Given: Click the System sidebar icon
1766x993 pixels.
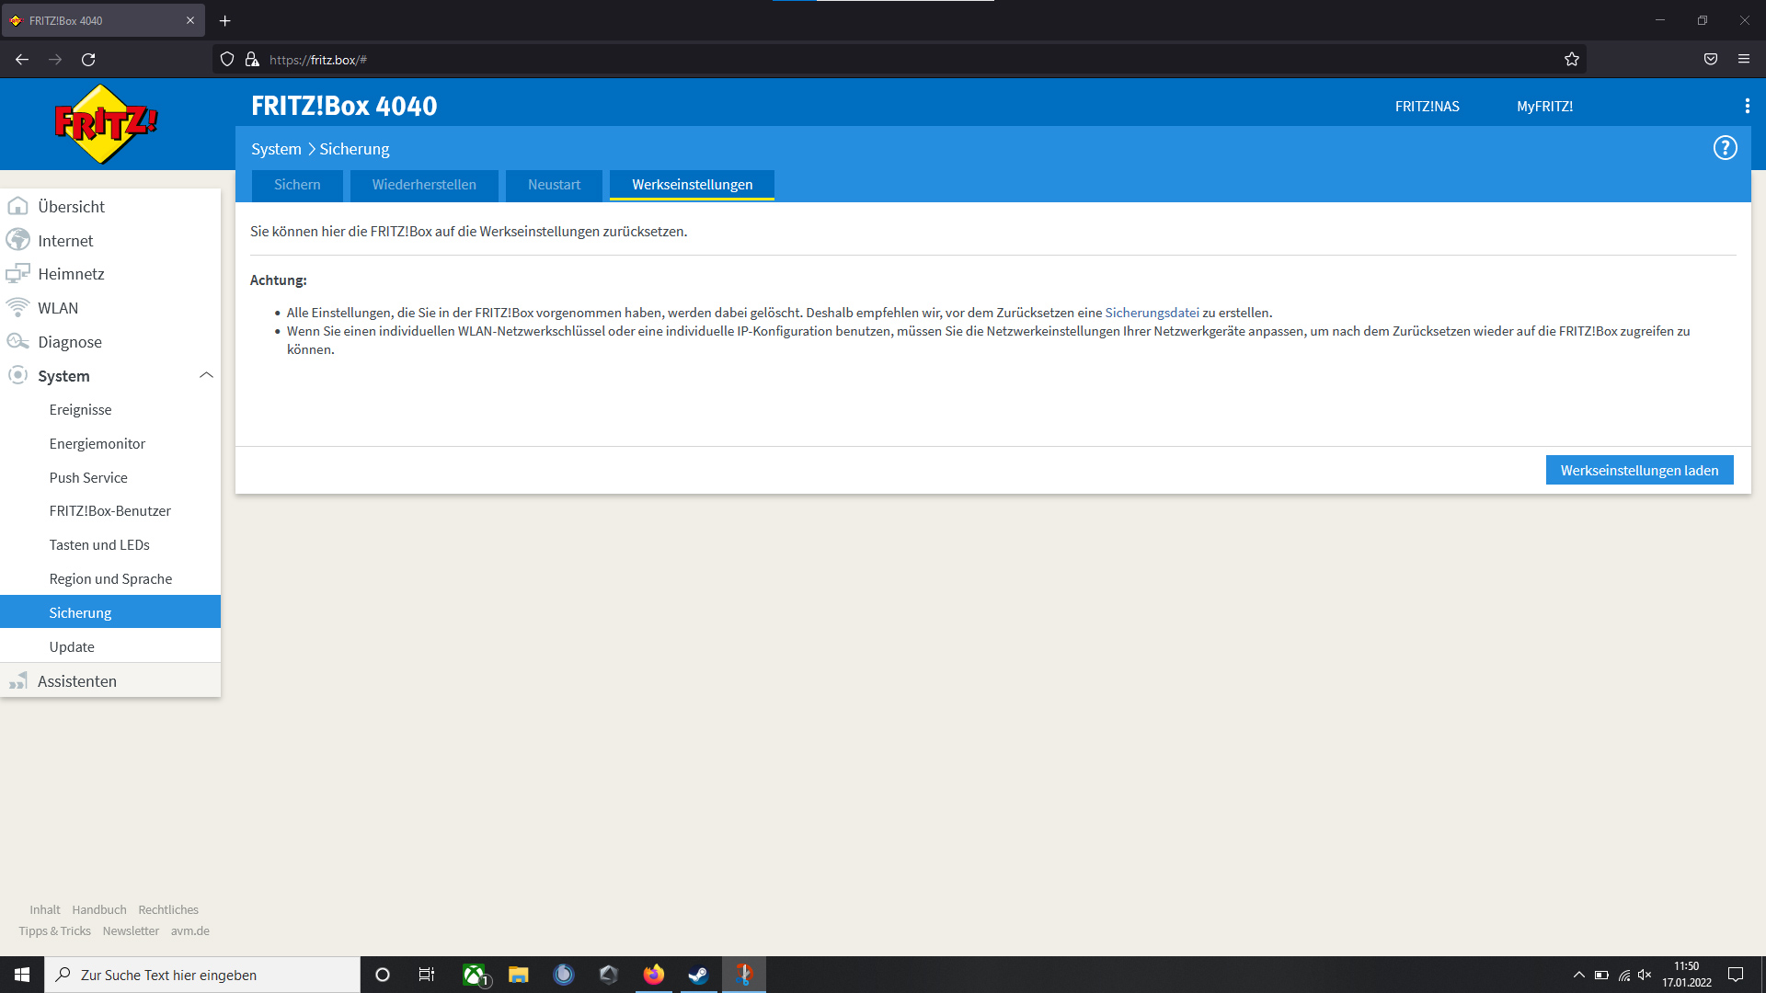Looking at the screenshot, I should click(17, 375).
